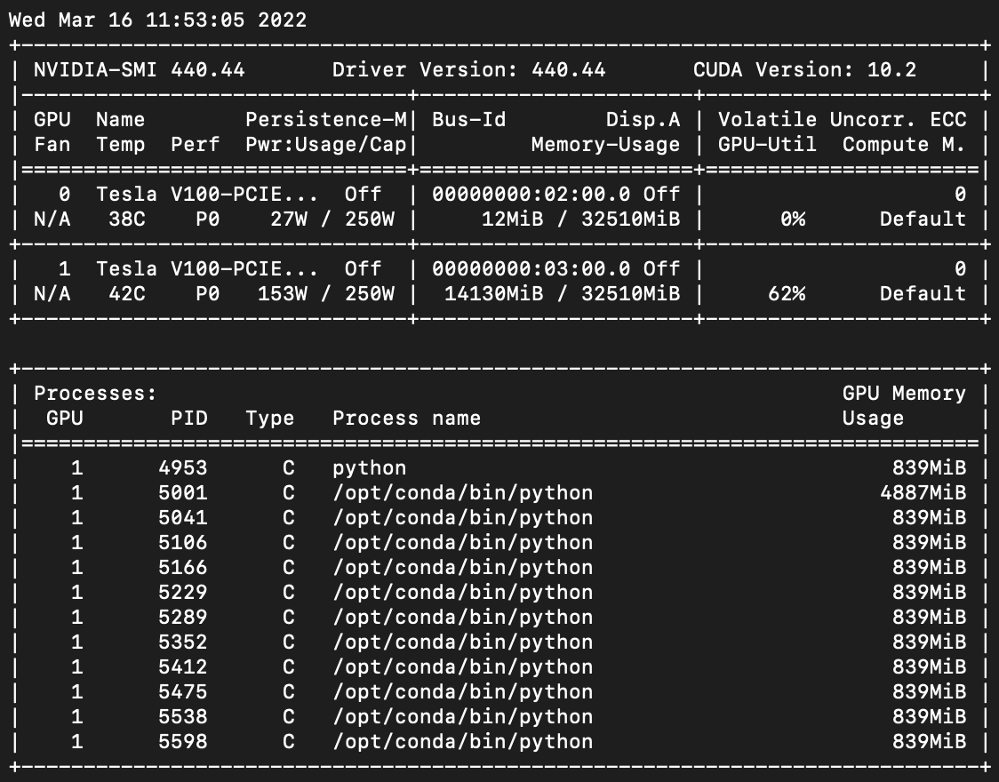Click the "GPU Memory" column header
The image size is (999, 782).
pyautogui.click(x=904, y=393)
